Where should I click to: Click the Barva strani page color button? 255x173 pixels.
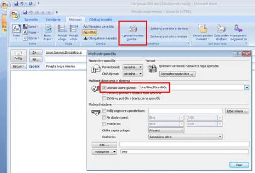point(48,32)
